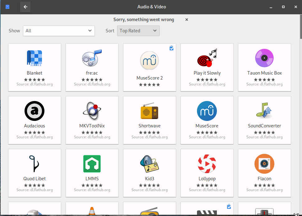The image size is (302, 216).
Task: Click the 'MuseScore 2' app name
Action: coord(149,78)
